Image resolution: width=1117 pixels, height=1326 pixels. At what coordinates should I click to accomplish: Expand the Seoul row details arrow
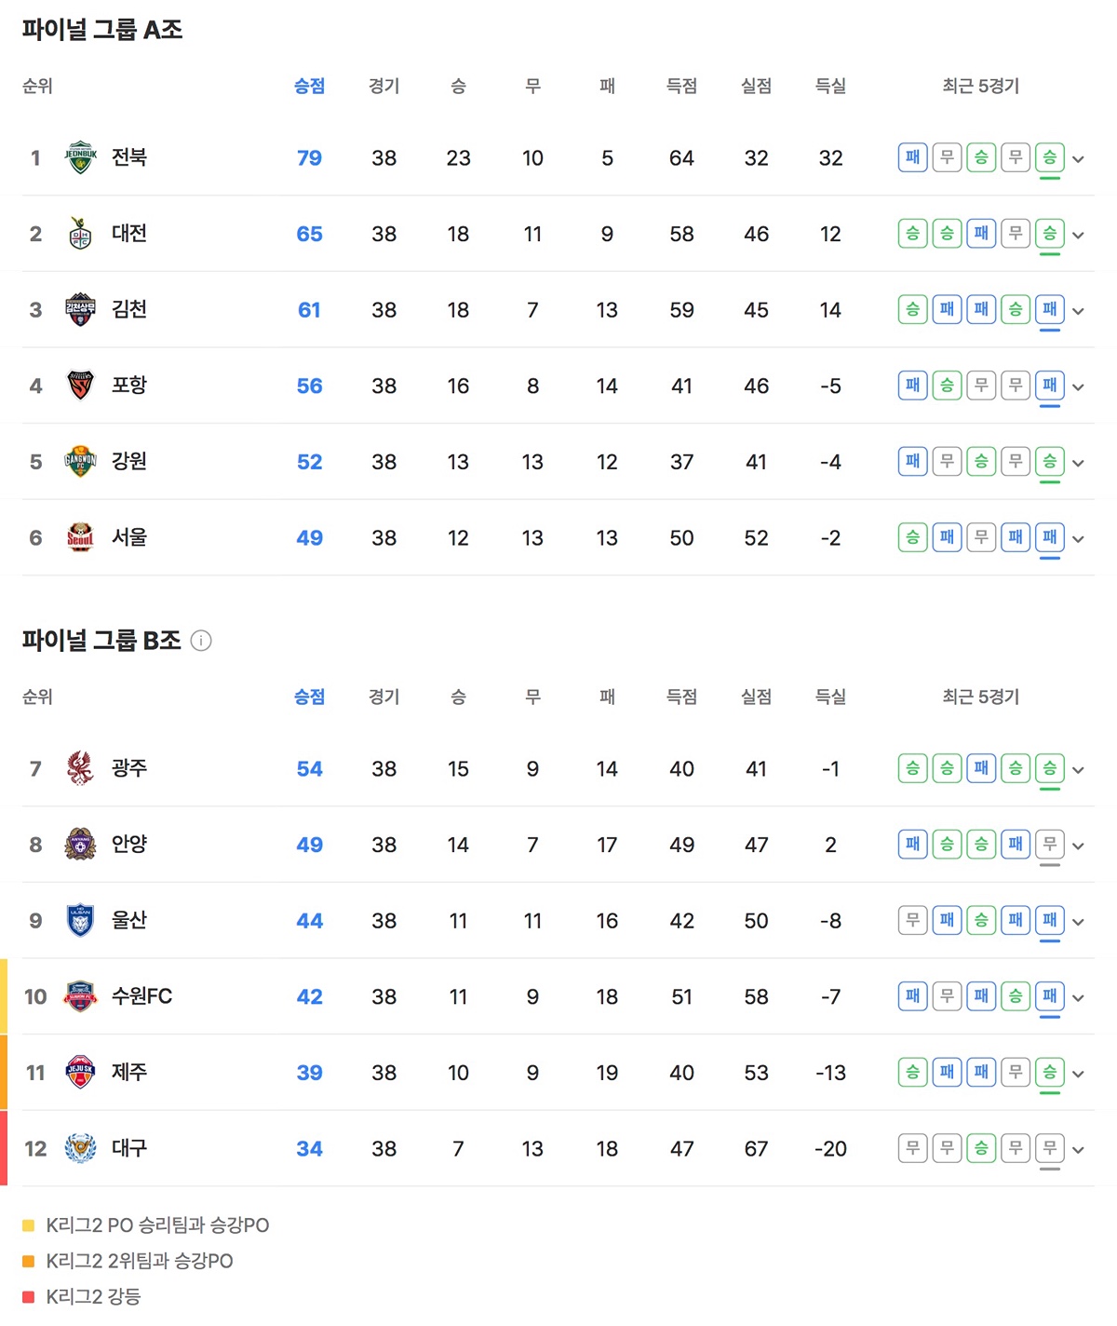coord(1078,539)
